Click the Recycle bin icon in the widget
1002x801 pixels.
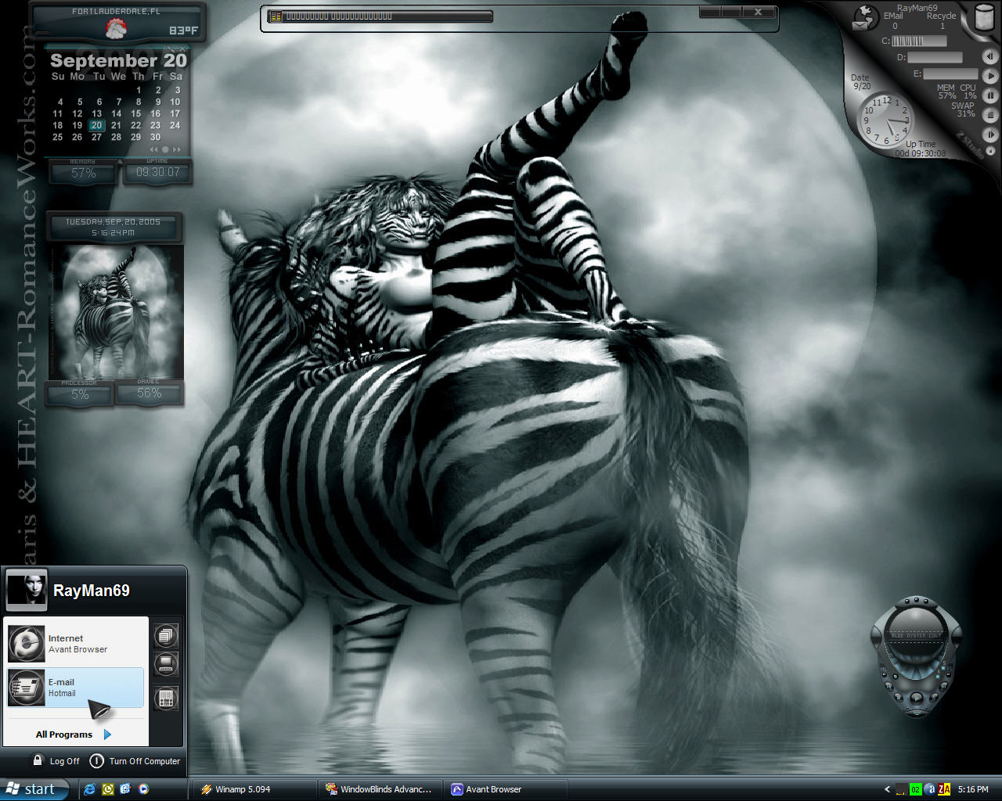983,19
